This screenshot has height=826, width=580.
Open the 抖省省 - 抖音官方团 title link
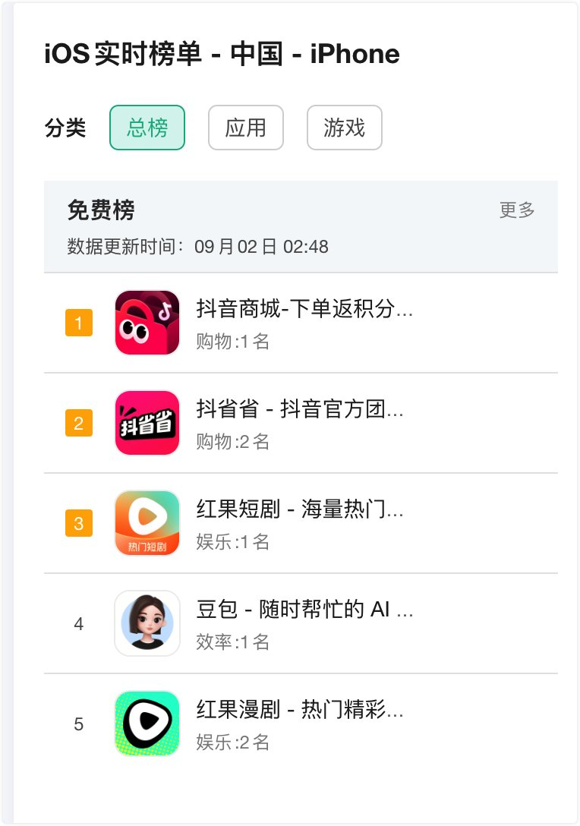click(x=300, y=408)
